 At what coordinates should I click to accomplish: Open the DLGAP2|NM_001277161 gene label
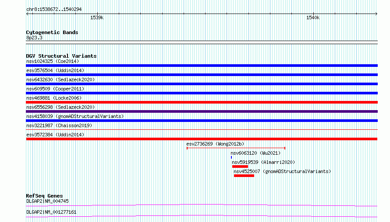point(51,212)
